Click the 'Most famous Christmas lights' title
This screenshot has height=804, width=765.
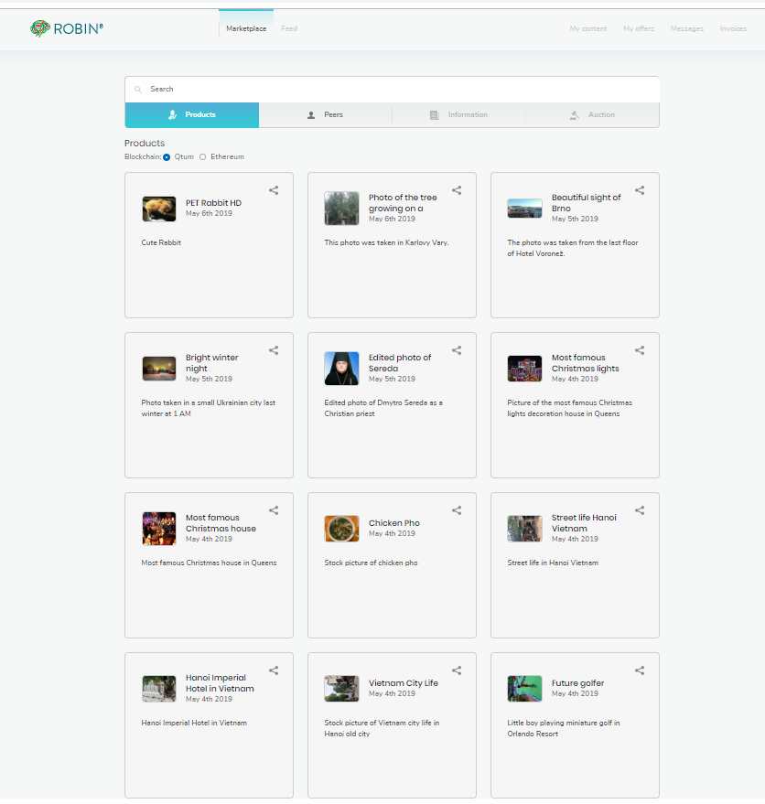click(x=586, y=363)
